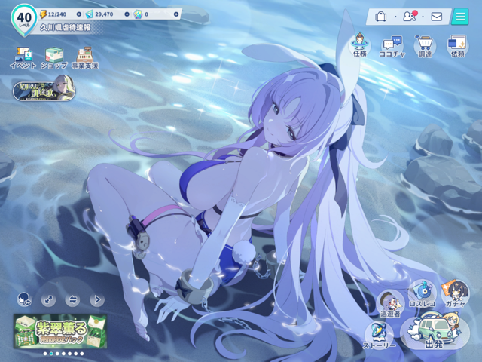Open the 紫翠薫る limited pack banner
Screen dimensions: 482x362
(x=60, y=331)
